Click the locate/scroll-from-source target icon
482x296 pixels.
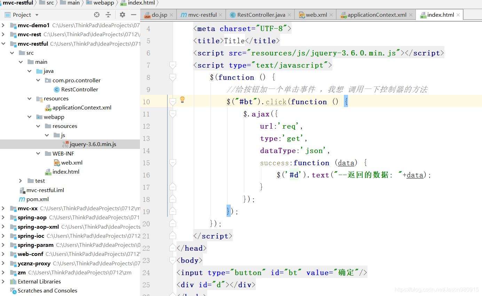(97, 15)
